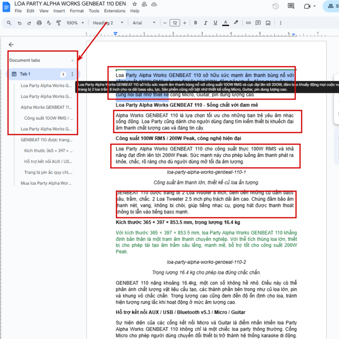Check the cloud save status icon
The image size is (339, 339).
point(154,4)
